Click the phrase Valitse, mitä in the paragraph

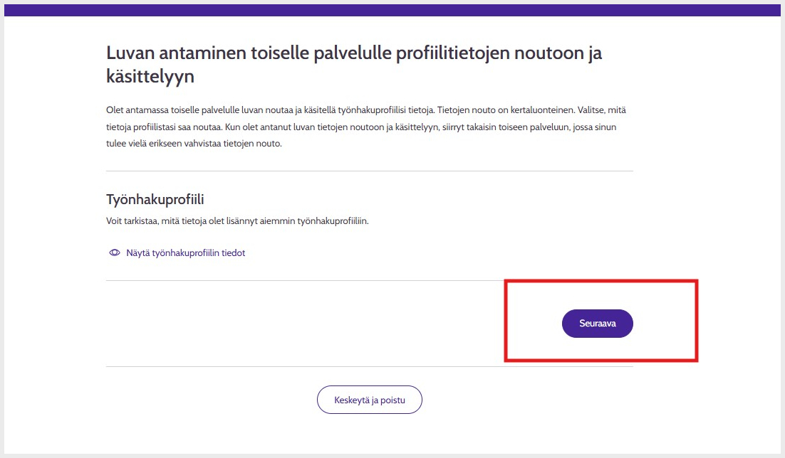pos(603,110)
